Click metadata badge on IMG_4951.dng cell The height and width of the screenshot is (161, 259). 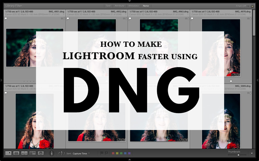pyautogui.click(x=63, y=18)
